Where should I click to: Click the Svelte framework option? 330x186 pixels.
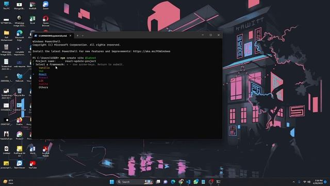click(43, 84)
